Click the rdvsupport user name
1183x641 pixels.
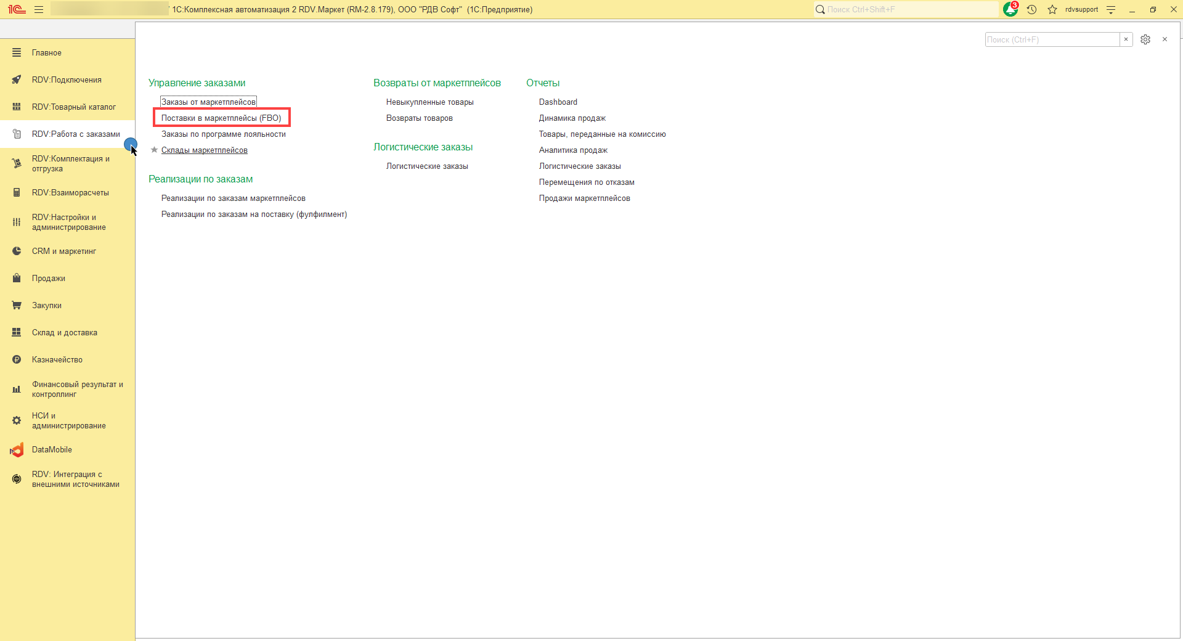pyautogui.click(x=1082, y=9)
